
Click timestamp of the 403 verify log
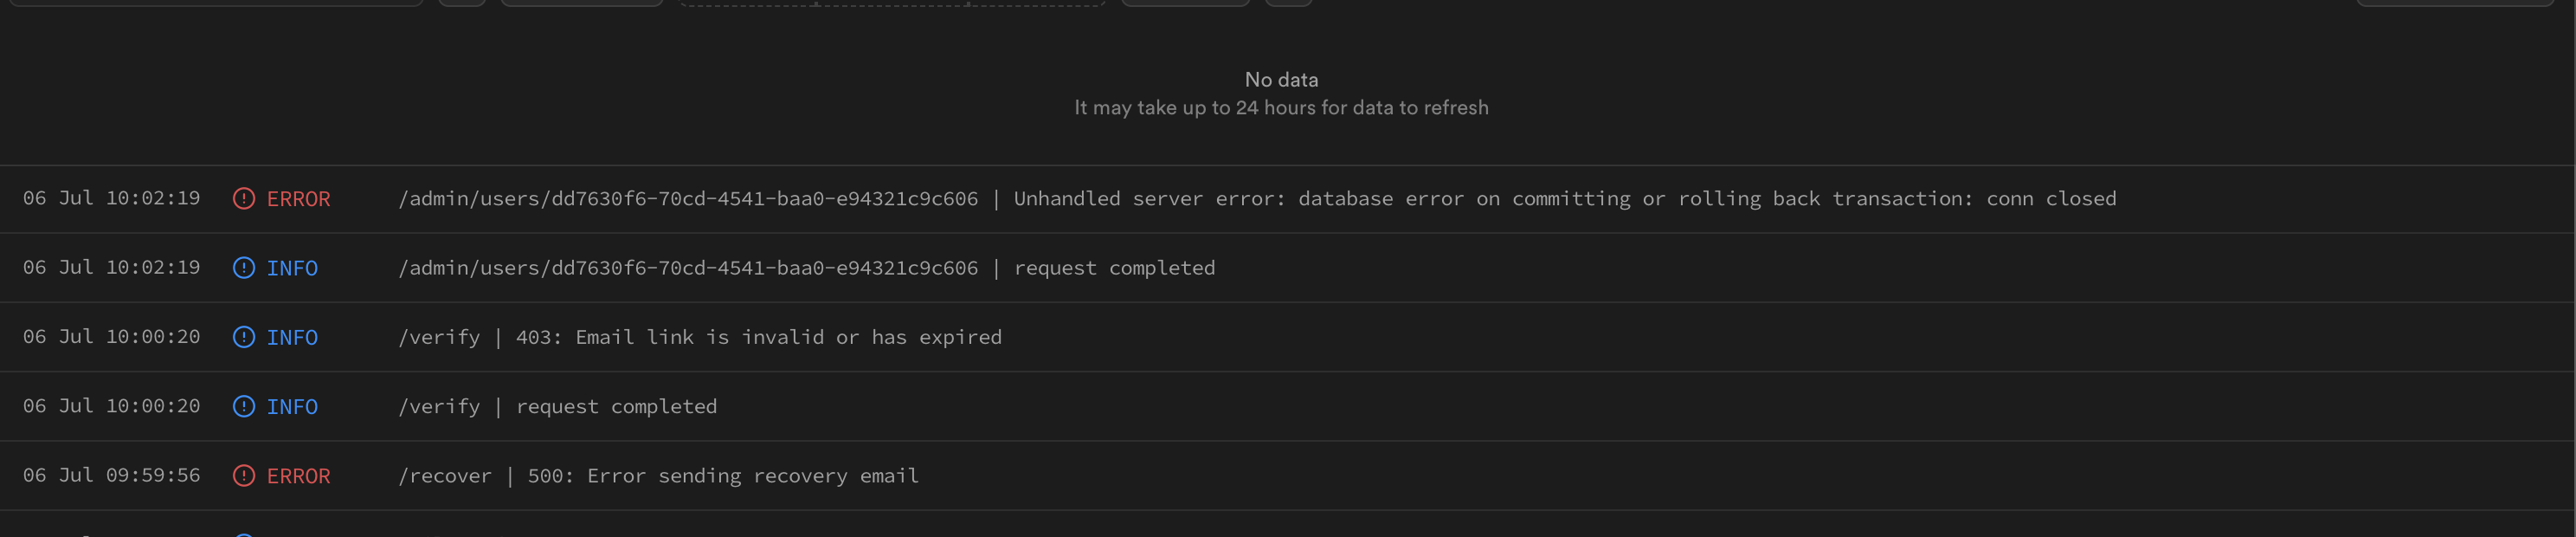111,337
